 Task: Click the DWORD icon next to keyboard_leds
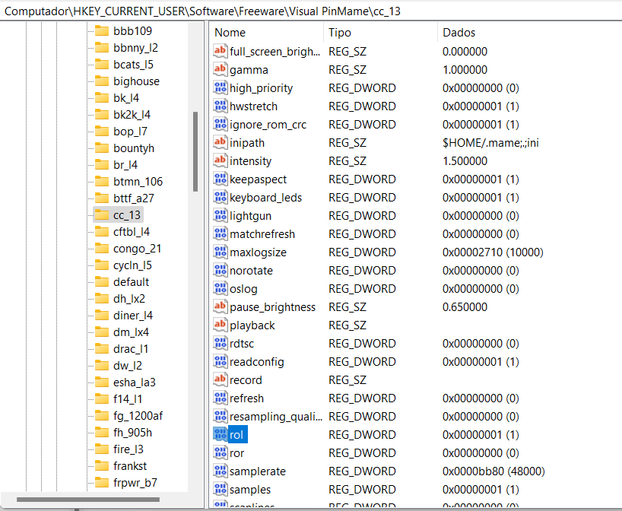[x=221, y=197]
